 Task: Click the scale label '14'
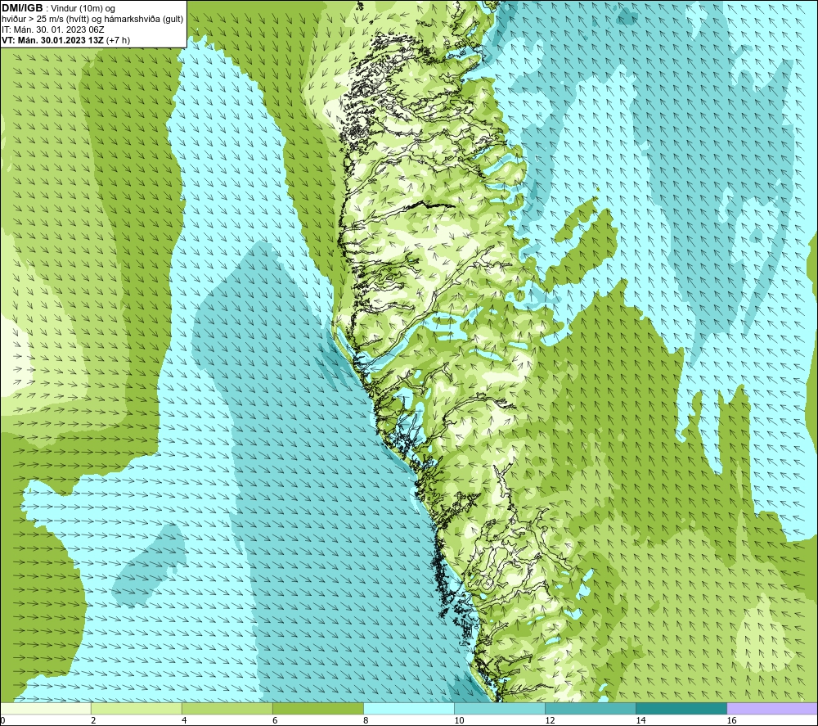click(x=640, y=720)
